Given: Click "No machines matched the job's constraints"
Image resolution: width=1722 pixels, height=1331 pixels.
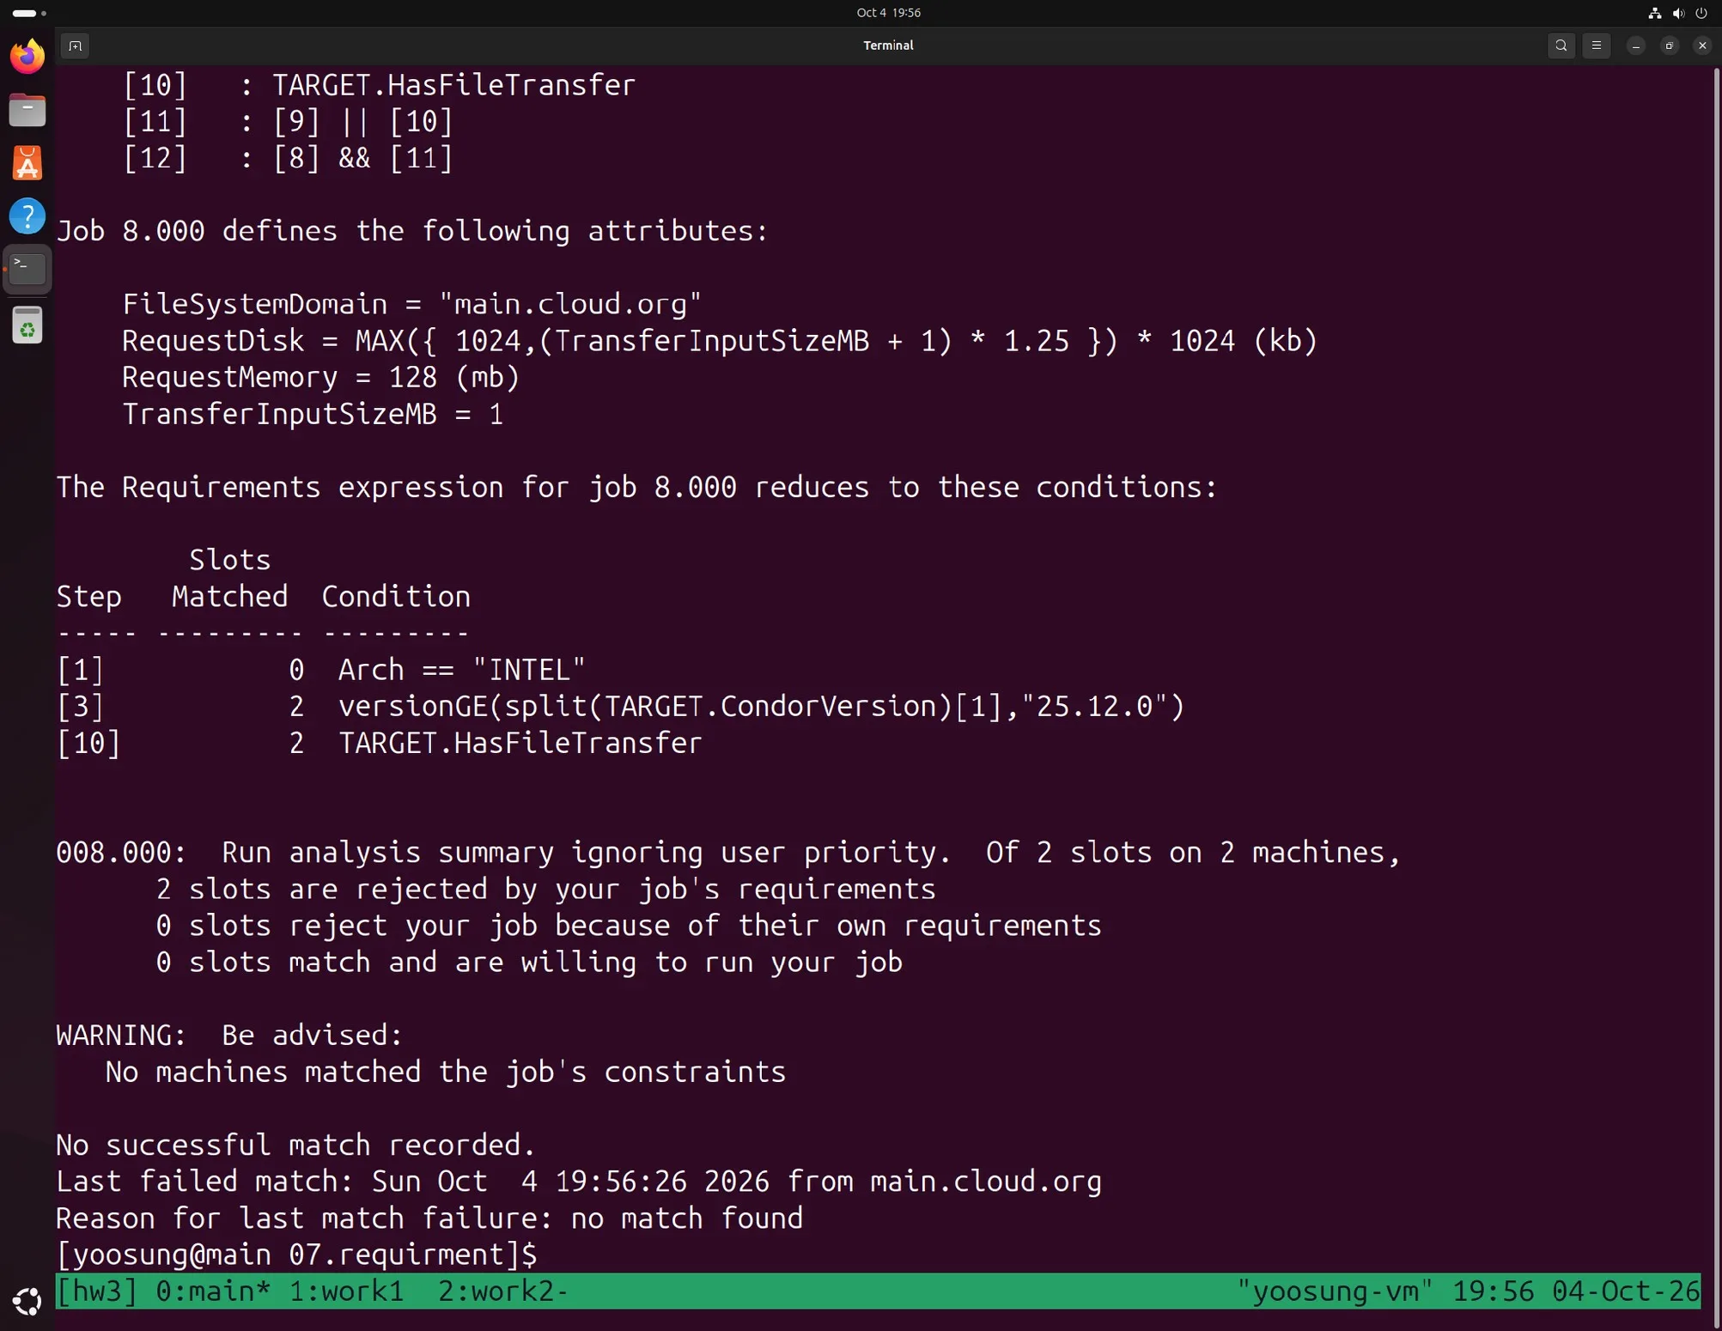Looking at the screenshot, I should coord(445,1072).
